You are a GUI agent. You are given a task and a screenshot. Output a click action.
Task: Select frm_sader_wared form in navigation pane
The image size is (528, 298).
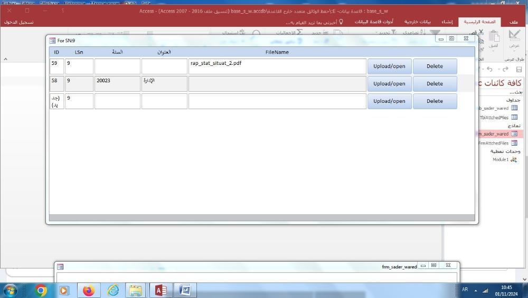click(x=499, y=133)
